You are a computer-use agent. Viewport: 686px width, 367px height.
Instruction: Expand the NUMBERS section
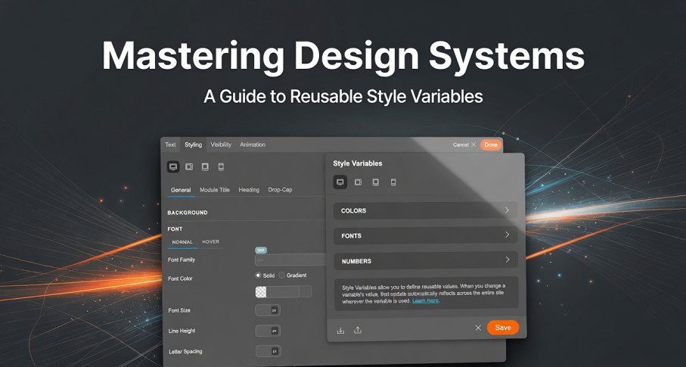tap(425, 260)
